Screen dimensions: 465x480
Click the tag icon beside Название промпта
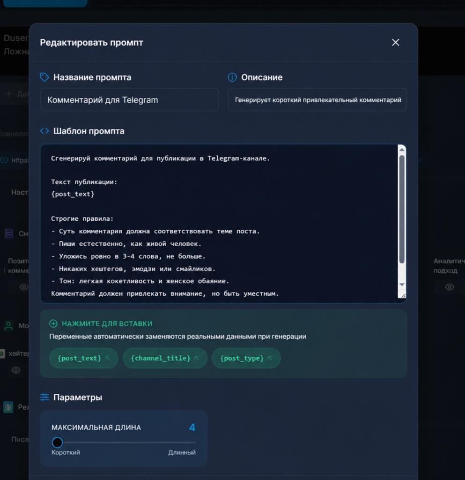click(x=44, y=77)
